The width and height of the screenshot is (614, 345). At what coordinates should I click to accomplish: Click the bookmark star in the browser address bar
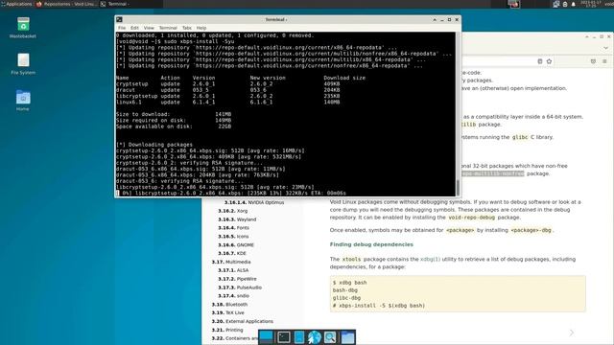pos(549,61)
